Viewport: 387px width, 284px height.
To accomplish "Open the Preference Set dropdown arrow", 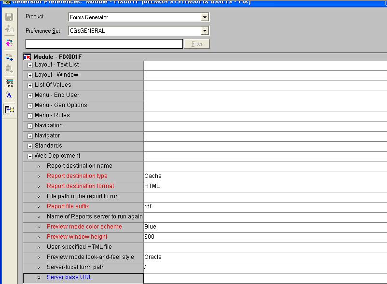I will [205, 31].
